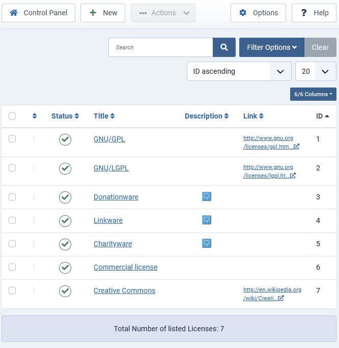The height and width of the screenshot is (348, 339).
Task: Check the Creative Commons row checkbox
Action: tap(12, 291)
